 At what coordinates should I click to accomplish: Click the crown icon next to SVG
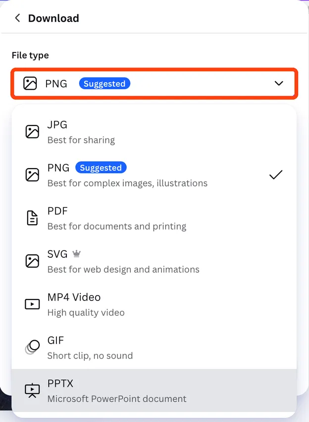click(x=77, y=253)
